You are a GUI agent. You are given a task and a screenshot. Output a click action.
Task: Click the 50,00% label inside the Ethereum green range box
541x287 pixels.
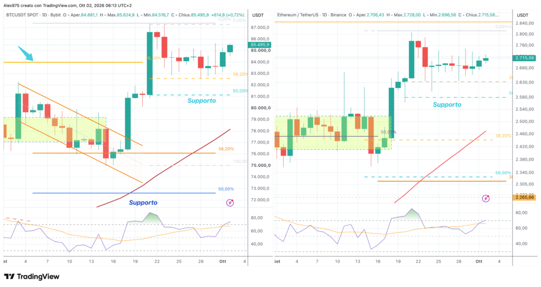tap(388, 132)
